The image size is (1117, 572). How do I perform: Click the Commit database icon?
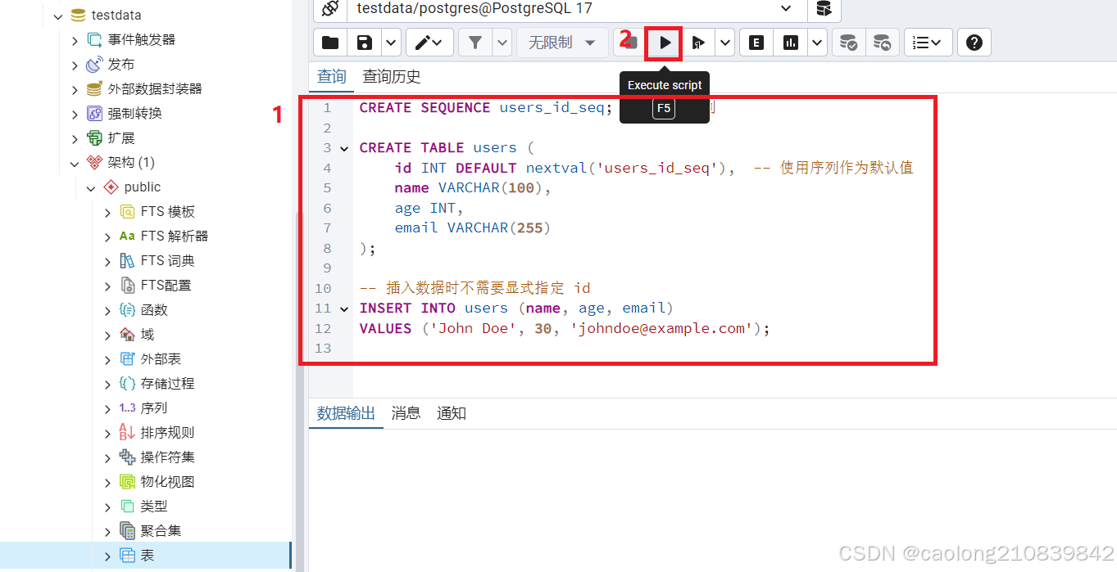pos(849,43)
